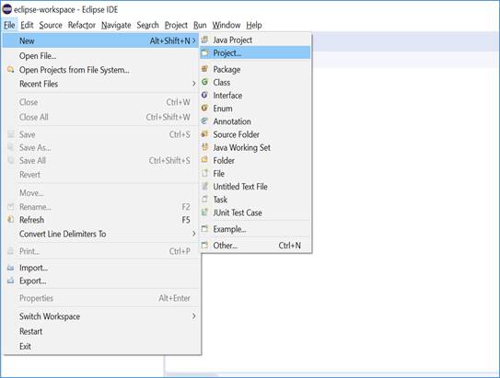The height and width of the screenshot is (378, 500).
Task: Click the Enum icon
Action: 204,109
